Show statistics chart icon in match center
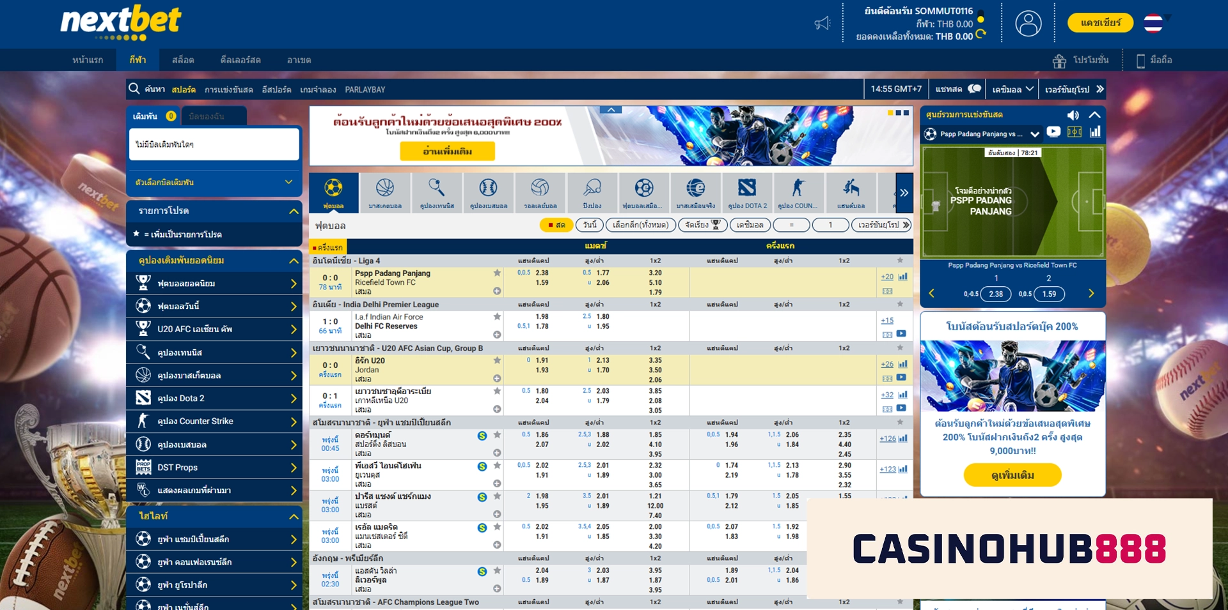 coord(1096,132)
